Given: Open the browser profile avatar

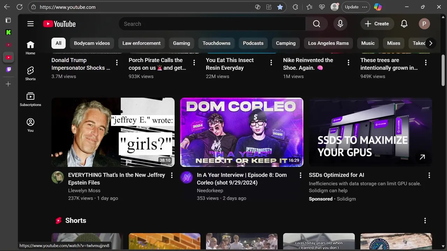Looking at the screenshot, I should [335, 7].
